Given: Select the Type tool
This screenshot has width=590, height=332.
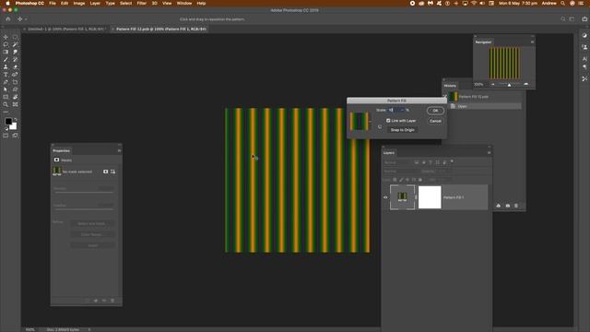Looking at the screenshot, I should point(6,75).
